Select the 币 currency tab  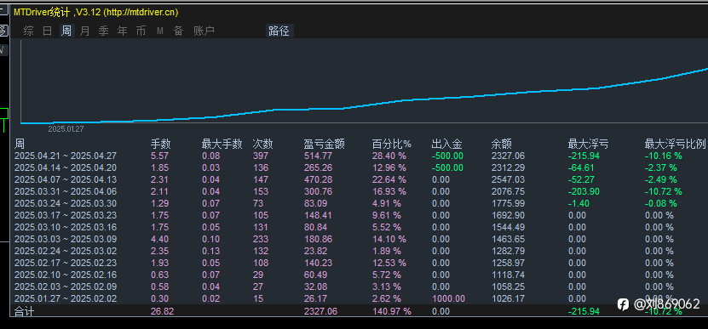(141, 31)
